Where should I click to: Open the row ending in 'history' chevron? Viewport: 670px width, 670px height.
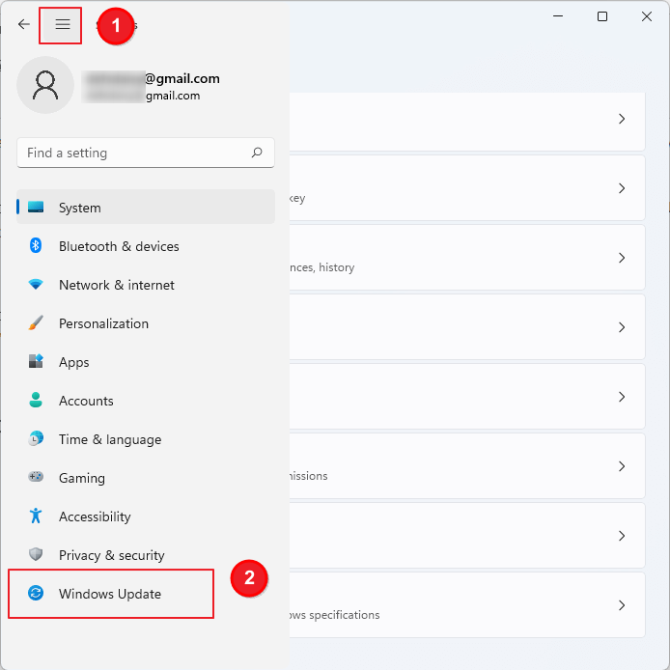tap(622, 258)
